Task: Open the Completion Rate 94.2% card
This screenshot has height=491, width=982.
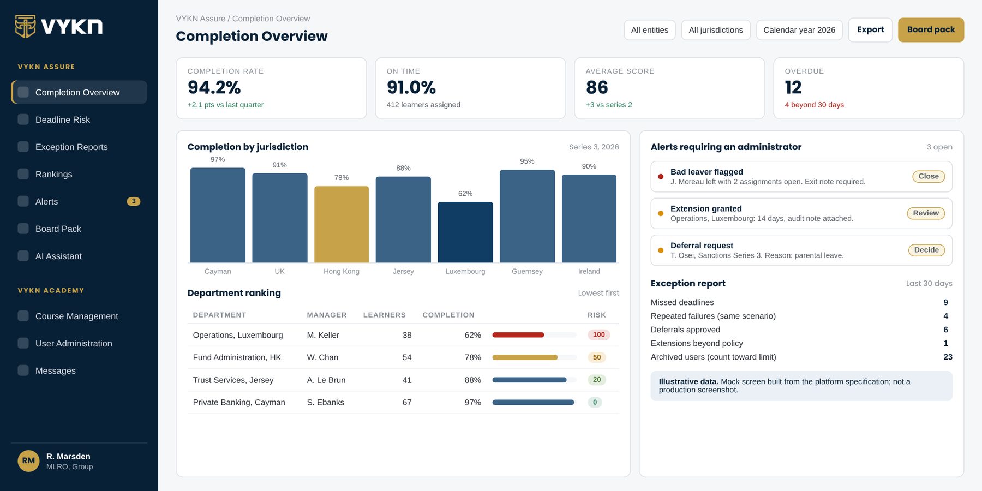Action: coord(271,88)
